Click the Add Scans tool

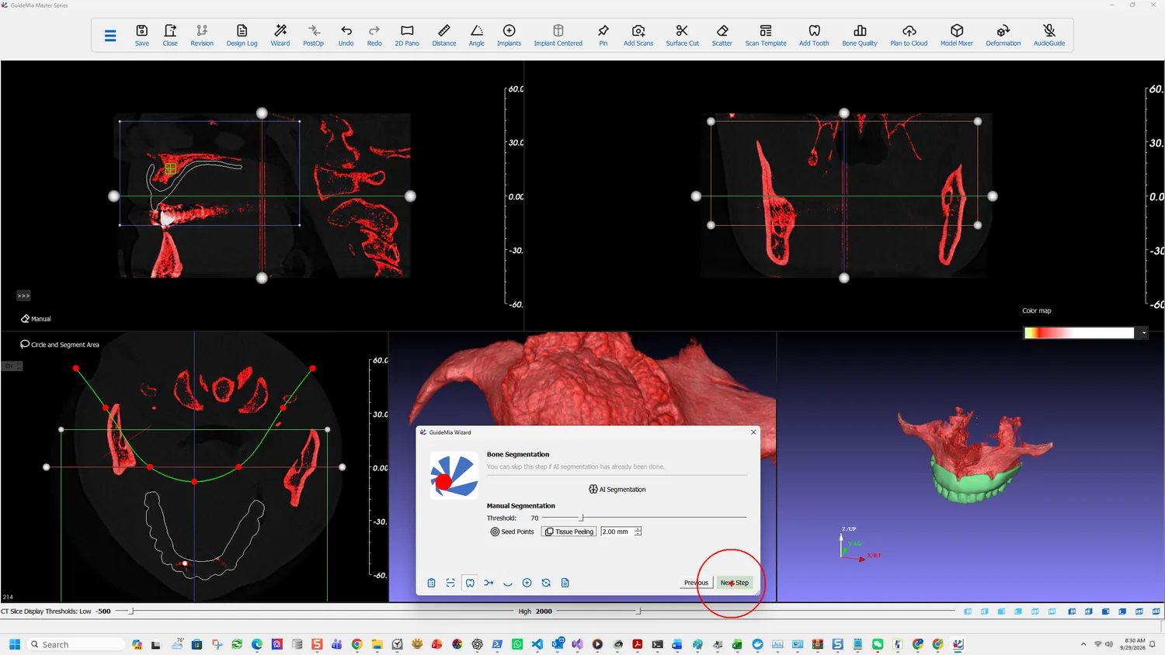pyautogui.click(x=638, y=35)
